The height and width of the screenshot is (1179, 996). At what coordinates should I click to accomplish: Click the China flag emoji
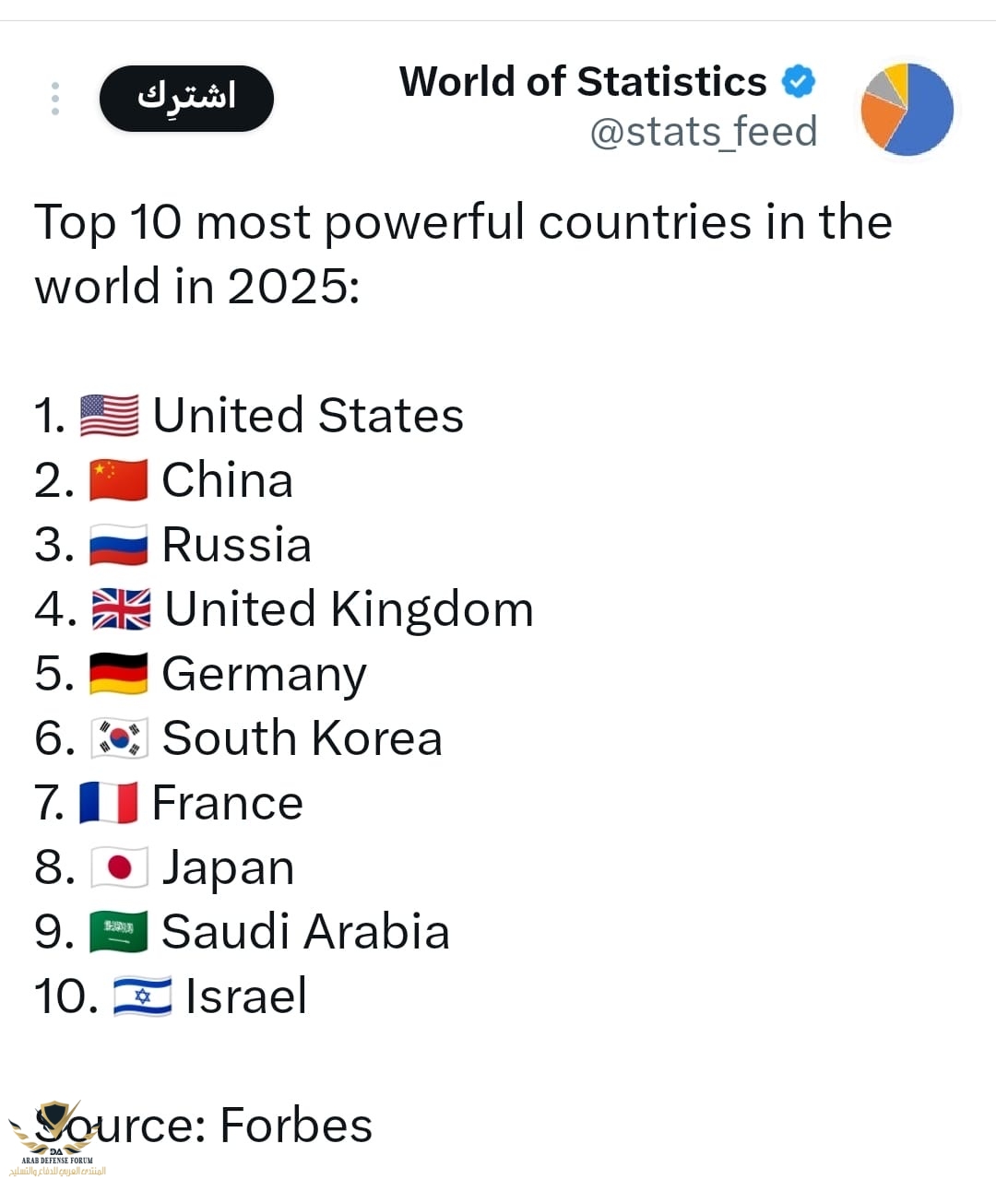[118, 480]
